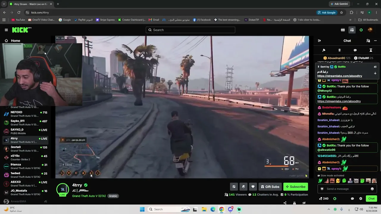Open the emoji picker smiley in chat input

(x=372, y=189)
